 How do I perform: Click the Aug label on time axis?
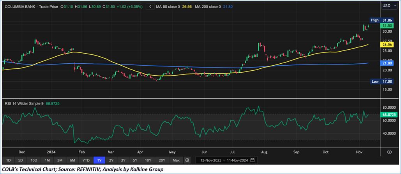click(264, 152)
